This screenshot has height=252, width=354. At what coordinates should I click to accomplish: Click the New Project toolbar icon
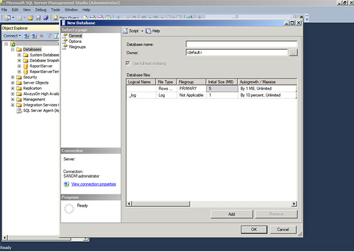pyautogui.click(x=7, y=18)
